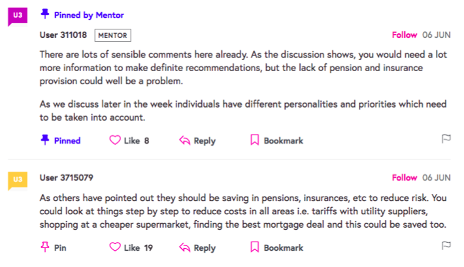
Task: Click the reply arrow icon under the mentor comment
Action: pyautogui.click(x=184, y=140)
